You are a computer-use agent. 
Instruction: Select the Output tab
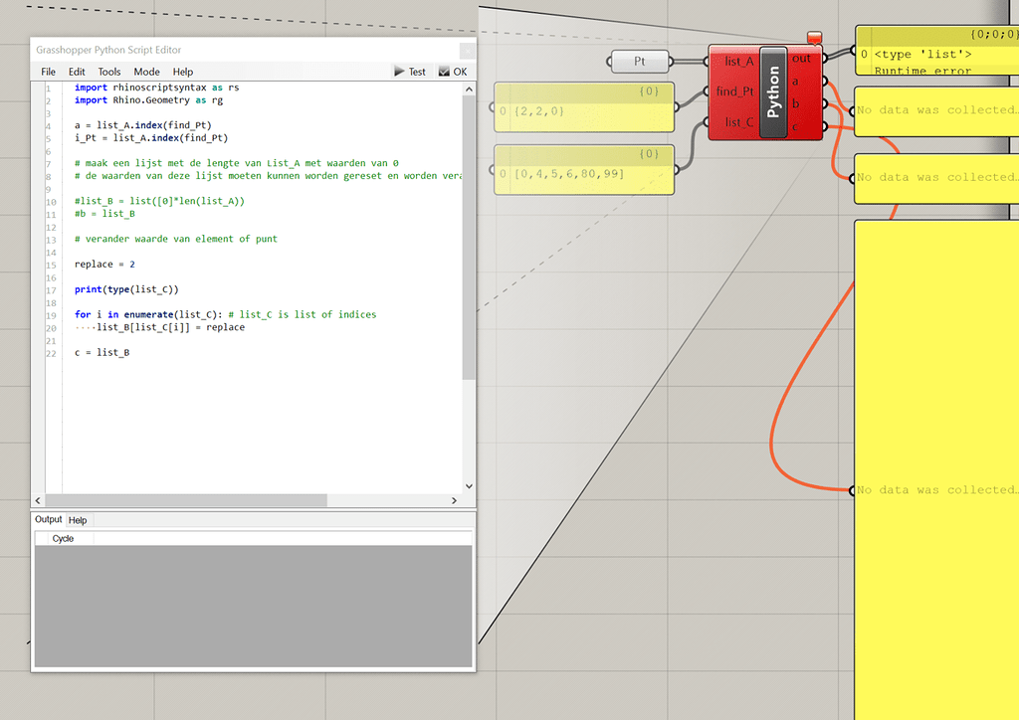pyautogui.click(x=48, y=519)
